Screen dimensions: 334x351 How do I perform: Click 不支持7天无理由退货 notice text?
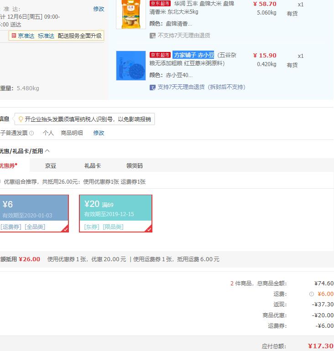click(184, 36)
